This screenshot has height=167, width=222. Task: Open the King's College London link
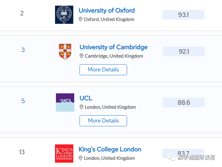pos(110,149)
